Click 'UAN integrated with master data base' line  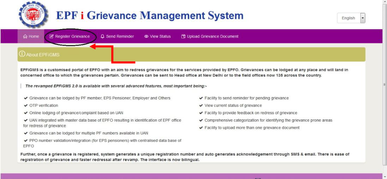102,123
